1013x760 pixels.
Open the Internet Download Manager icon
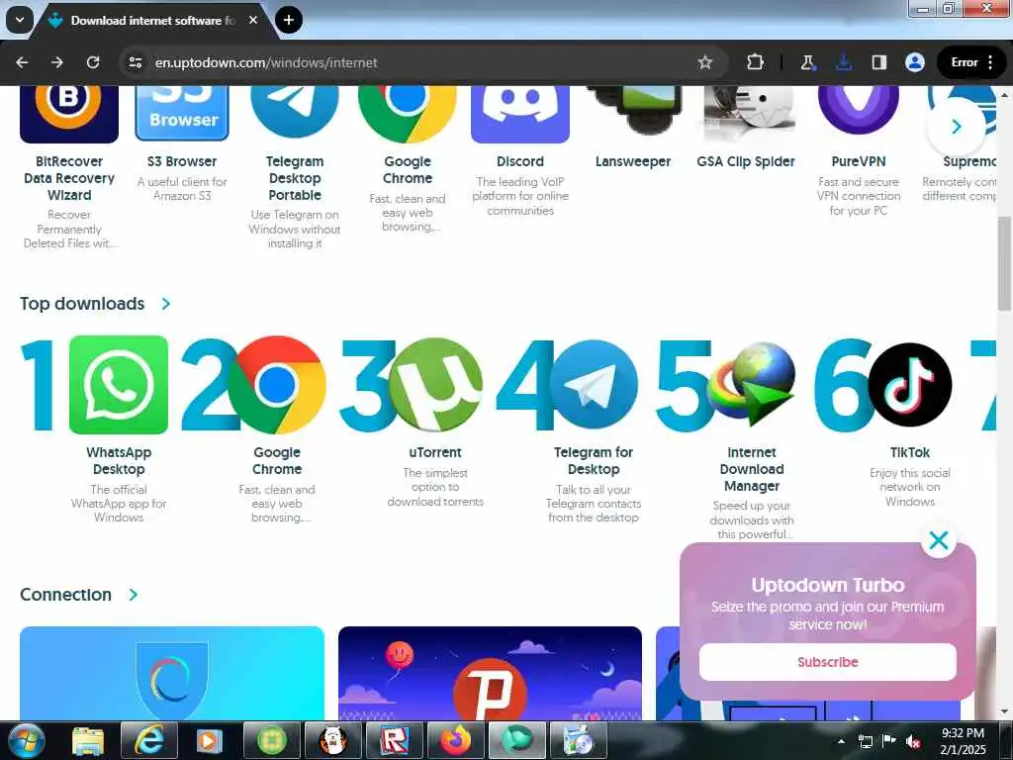752,385
